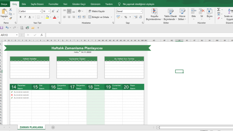Click Sil (delete cells) icon

pos(202,11)
